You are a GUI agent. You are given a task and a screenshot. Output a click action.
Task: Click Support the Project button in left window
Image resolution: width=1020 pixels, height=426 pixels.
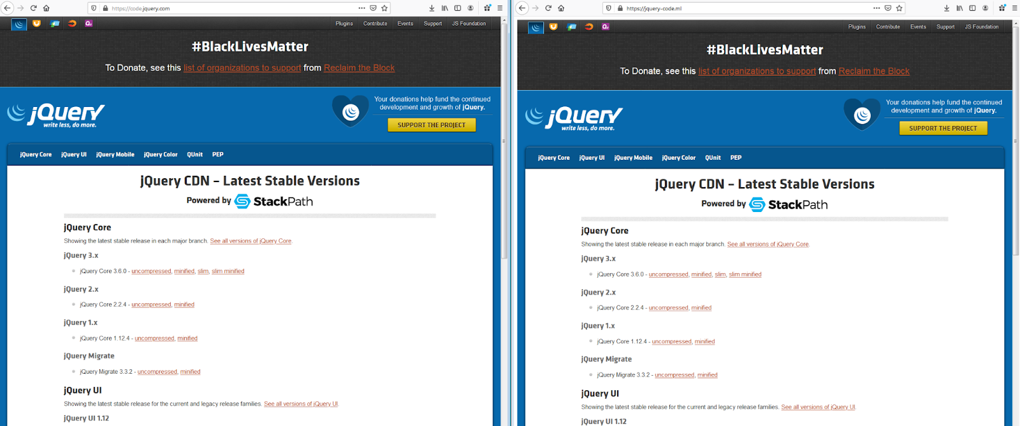click(432, 125)
